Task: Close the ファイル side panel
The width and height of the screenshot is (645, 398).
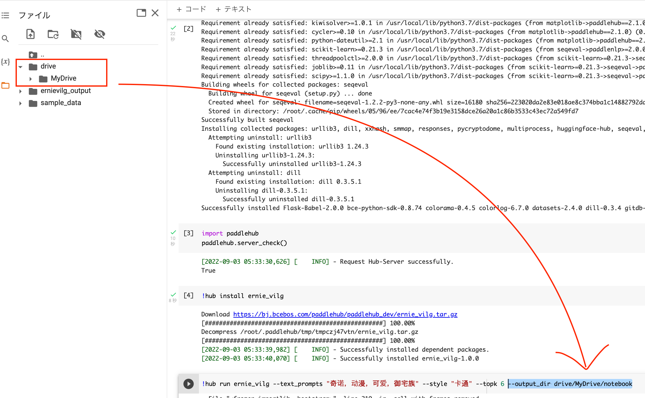Action: pyautogui.click(x=155, y=13)
